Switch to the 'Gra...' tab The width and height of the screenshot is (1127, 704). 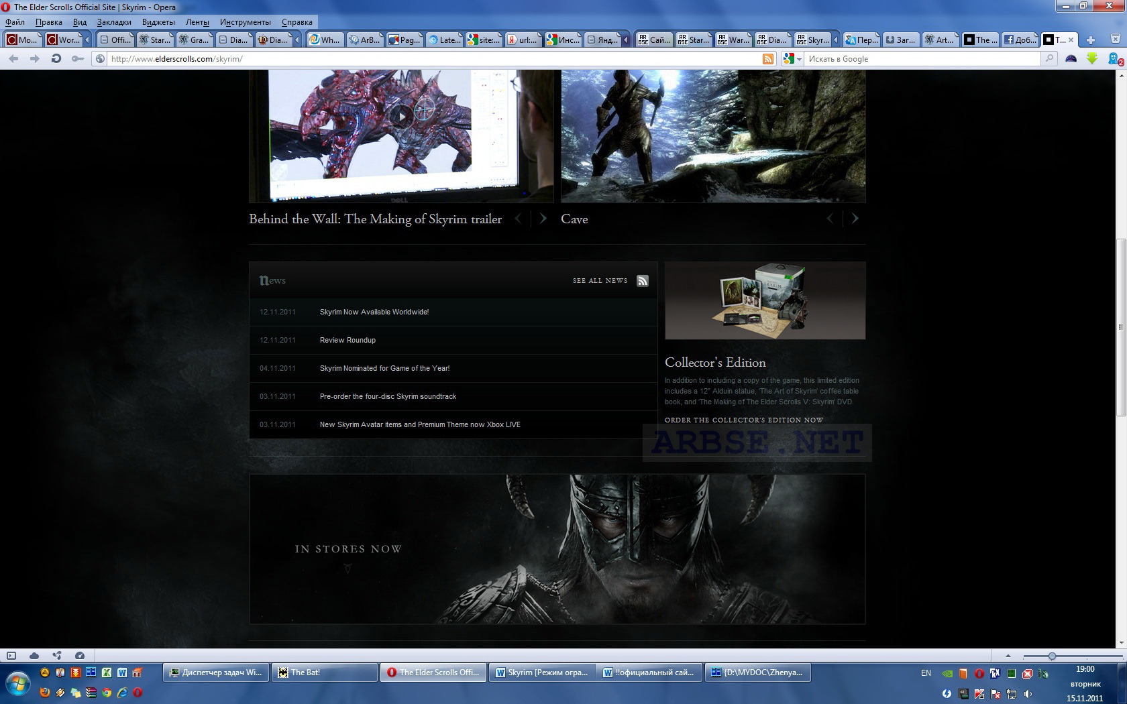[194, 40]
